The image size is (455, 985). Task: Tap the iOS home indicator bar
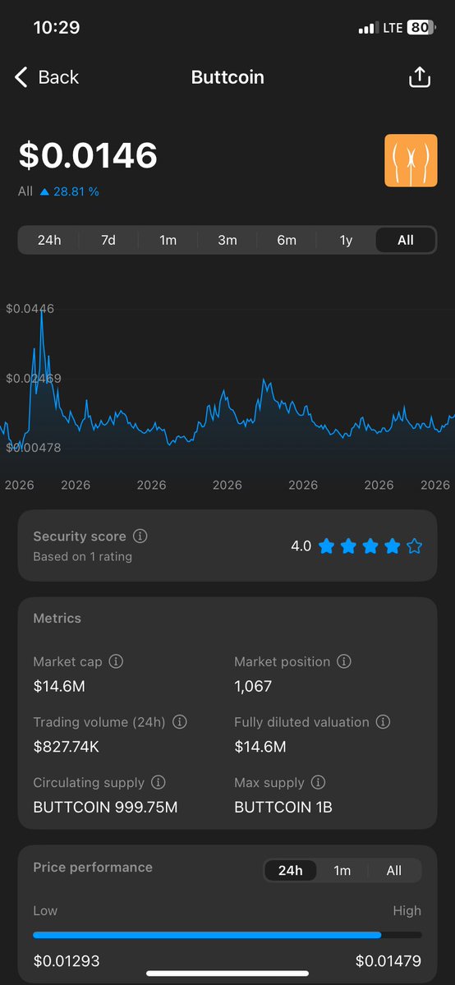pyautogui.click(x=227, y=973)
